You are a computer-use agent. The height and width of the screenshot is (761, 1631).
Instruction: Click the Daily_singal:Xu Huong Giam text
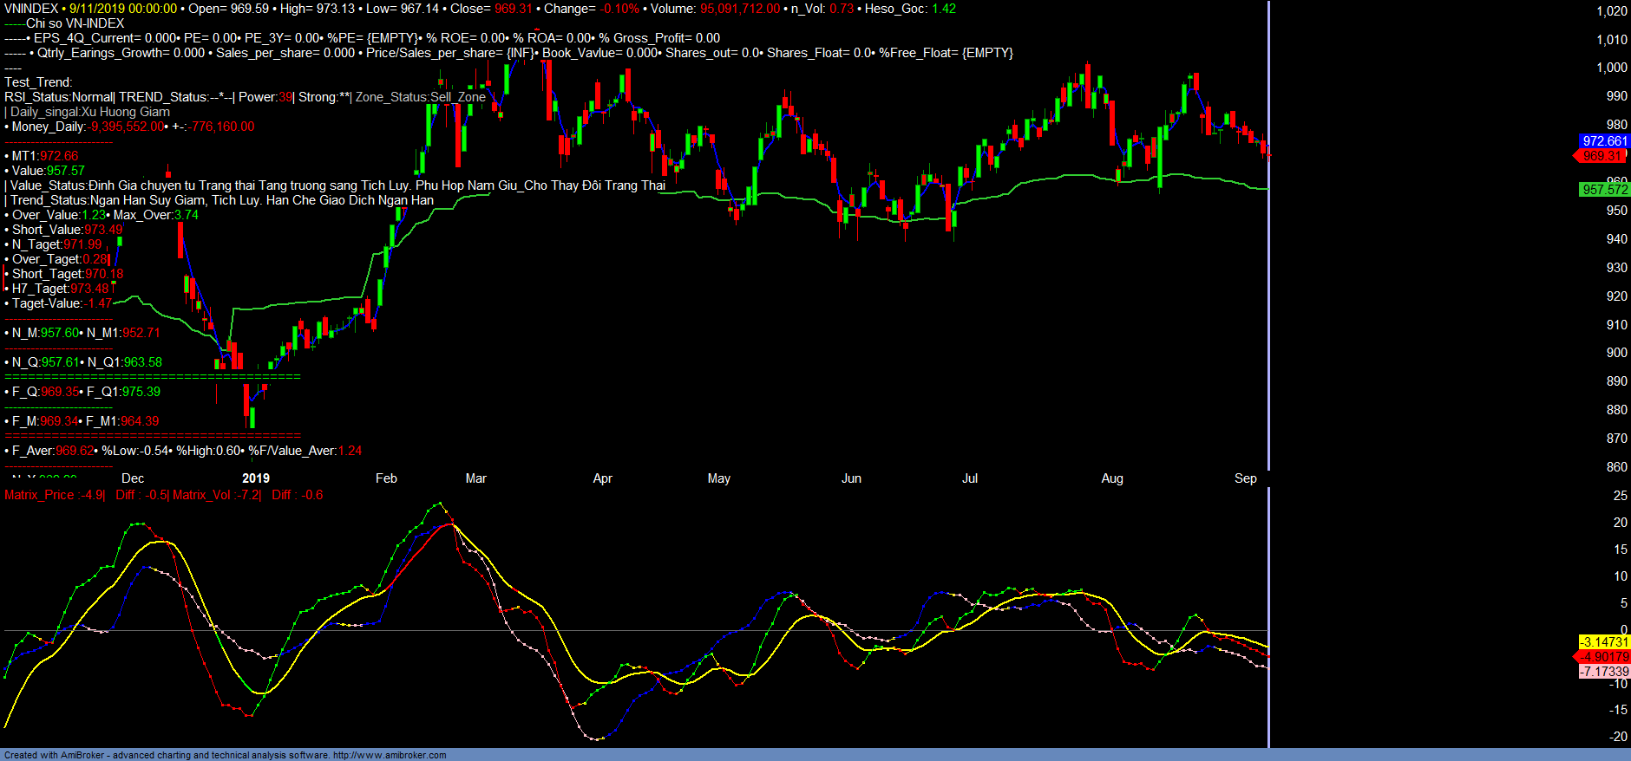point(88,112)
